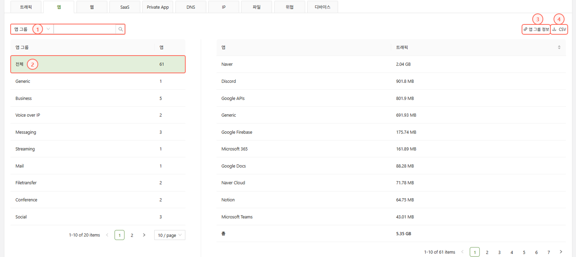This screenshot has height=257, width=576.
Task: Go to next page in app traffic table
Action: click(561, 252)
